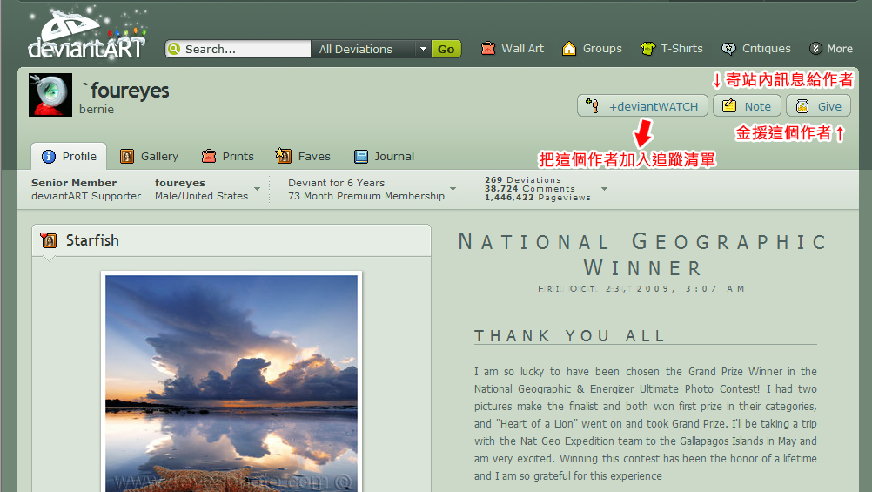Viewport: 872px width, 492px height.
Task: Click the More chevron icon
Action: point(815,49)
